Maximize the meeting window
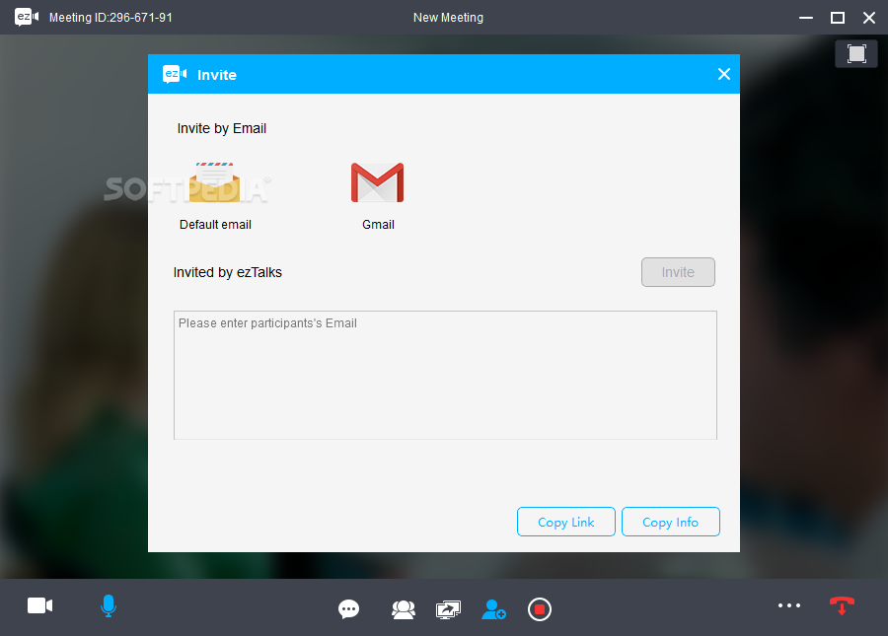Image resolution: width=888 pixels, height=636 pixels. pyautogui.click(x=838, y=18)
